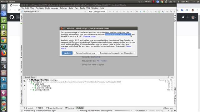The width and height of the screenshot is (200, 112).
Task: Select the Sync tab in Build panel
Action: (33, 77)
